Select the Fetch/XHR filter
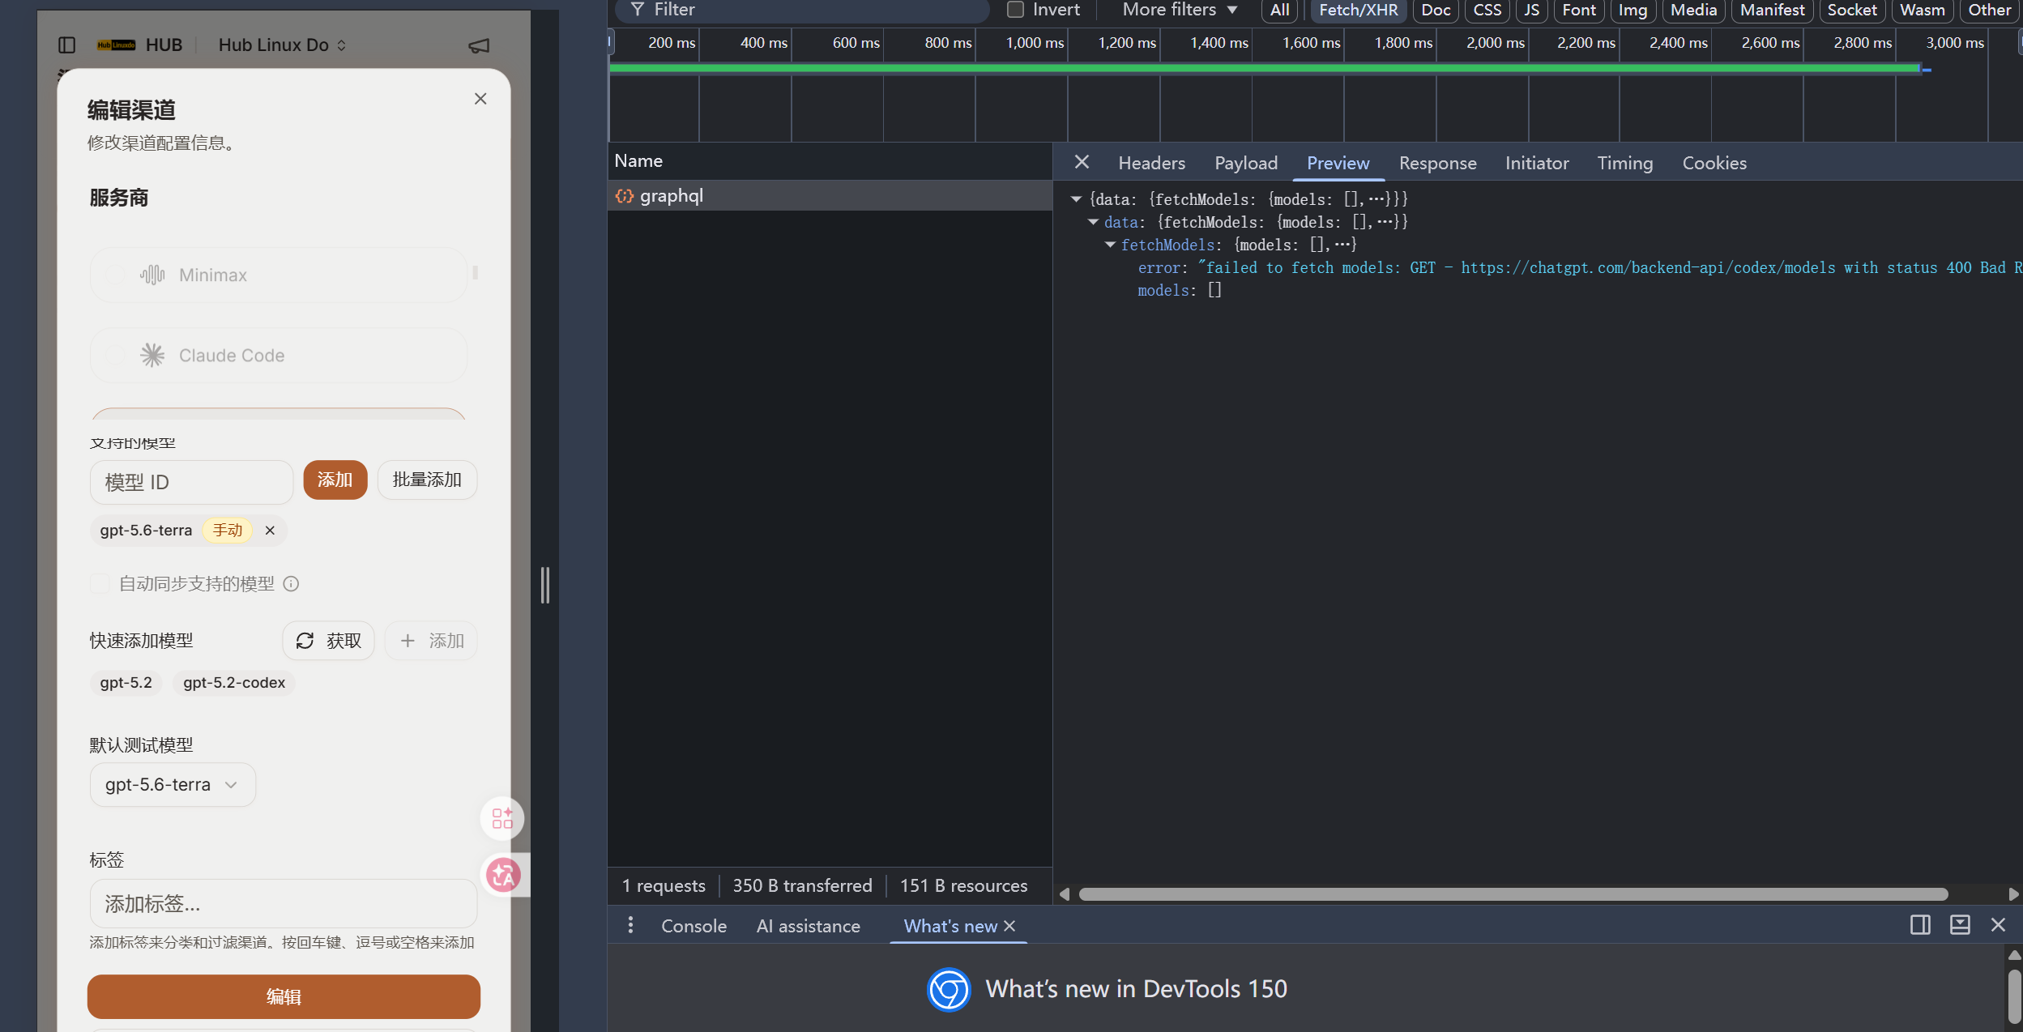Image resolution: width=2023 pixels, height=1032 pixels. click(x=1359, y=10)
